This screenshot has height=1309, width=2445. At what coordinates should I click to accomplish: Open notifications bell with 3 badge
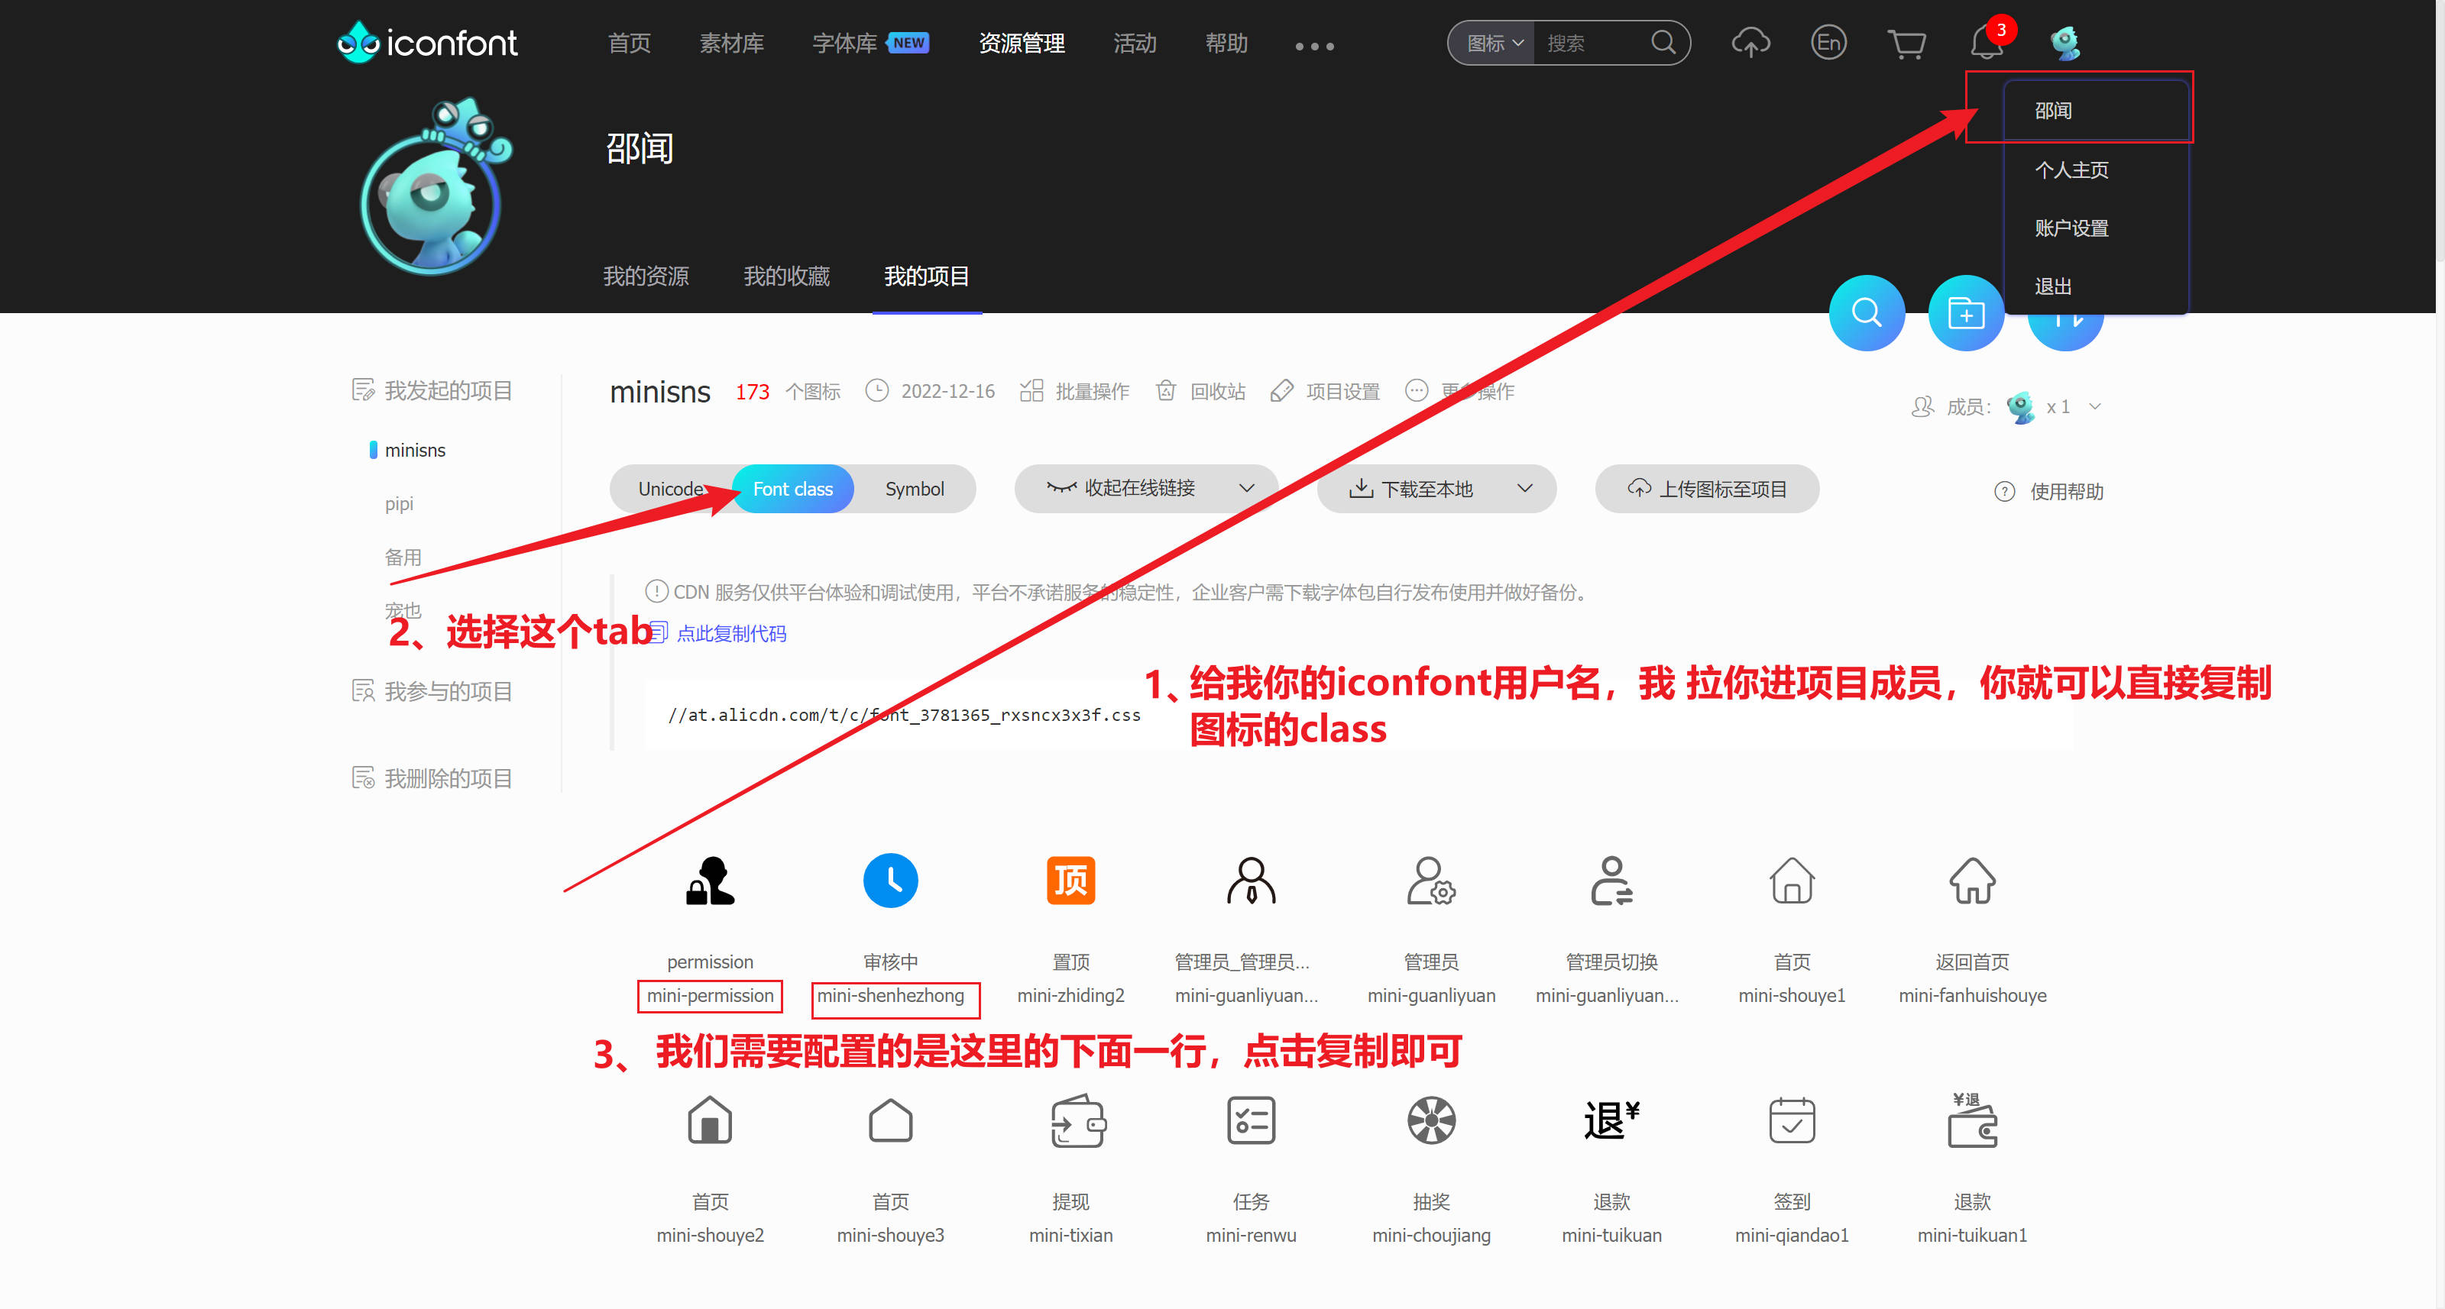click(x=1987, y=42)
